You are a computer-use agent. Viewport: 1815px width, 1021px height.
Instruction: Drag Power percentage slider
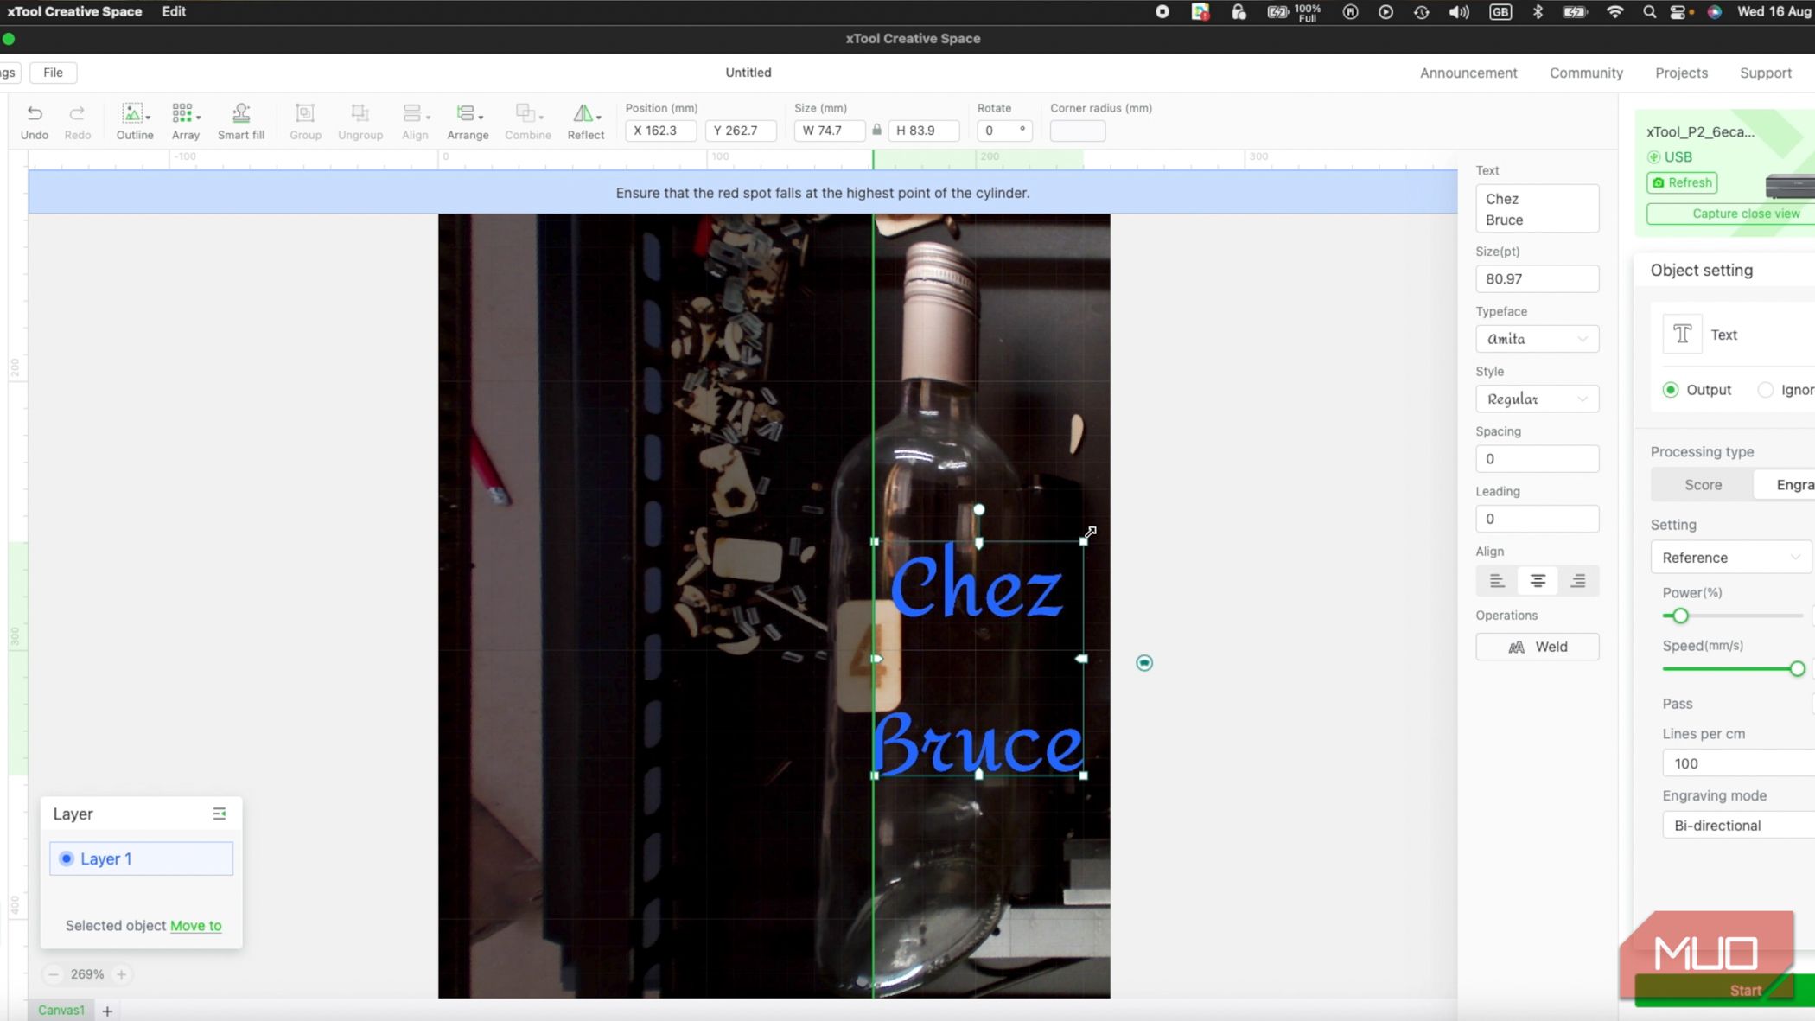(1679, 615)
